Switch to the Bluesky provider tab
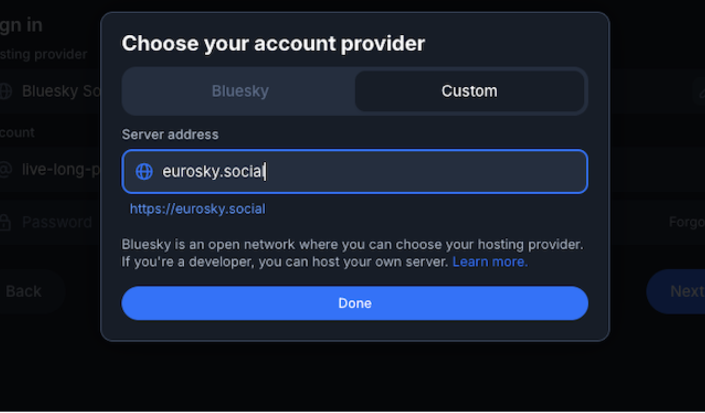Viewport: 705px width, 413px height. [240, 91]
